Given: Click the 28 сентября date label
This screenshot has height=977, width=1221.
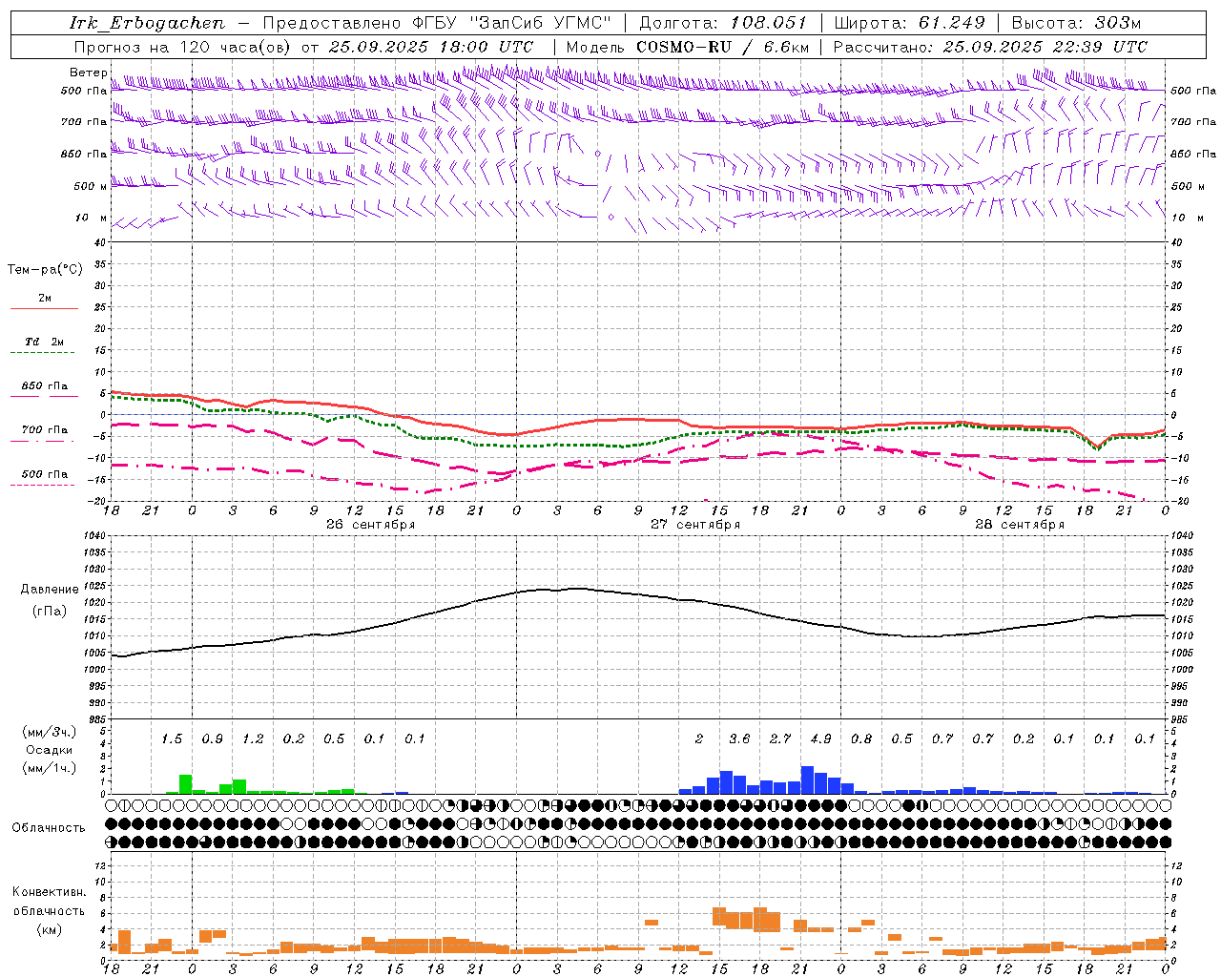Looking at the screenshot, I should 1020,525.
